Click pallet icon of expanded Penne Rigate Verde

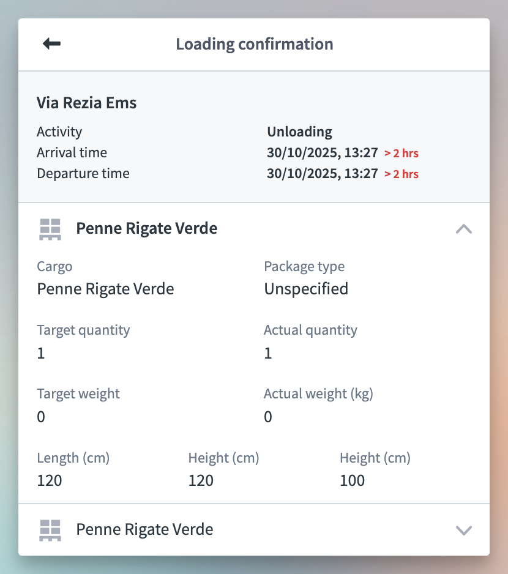coord(50,229)
